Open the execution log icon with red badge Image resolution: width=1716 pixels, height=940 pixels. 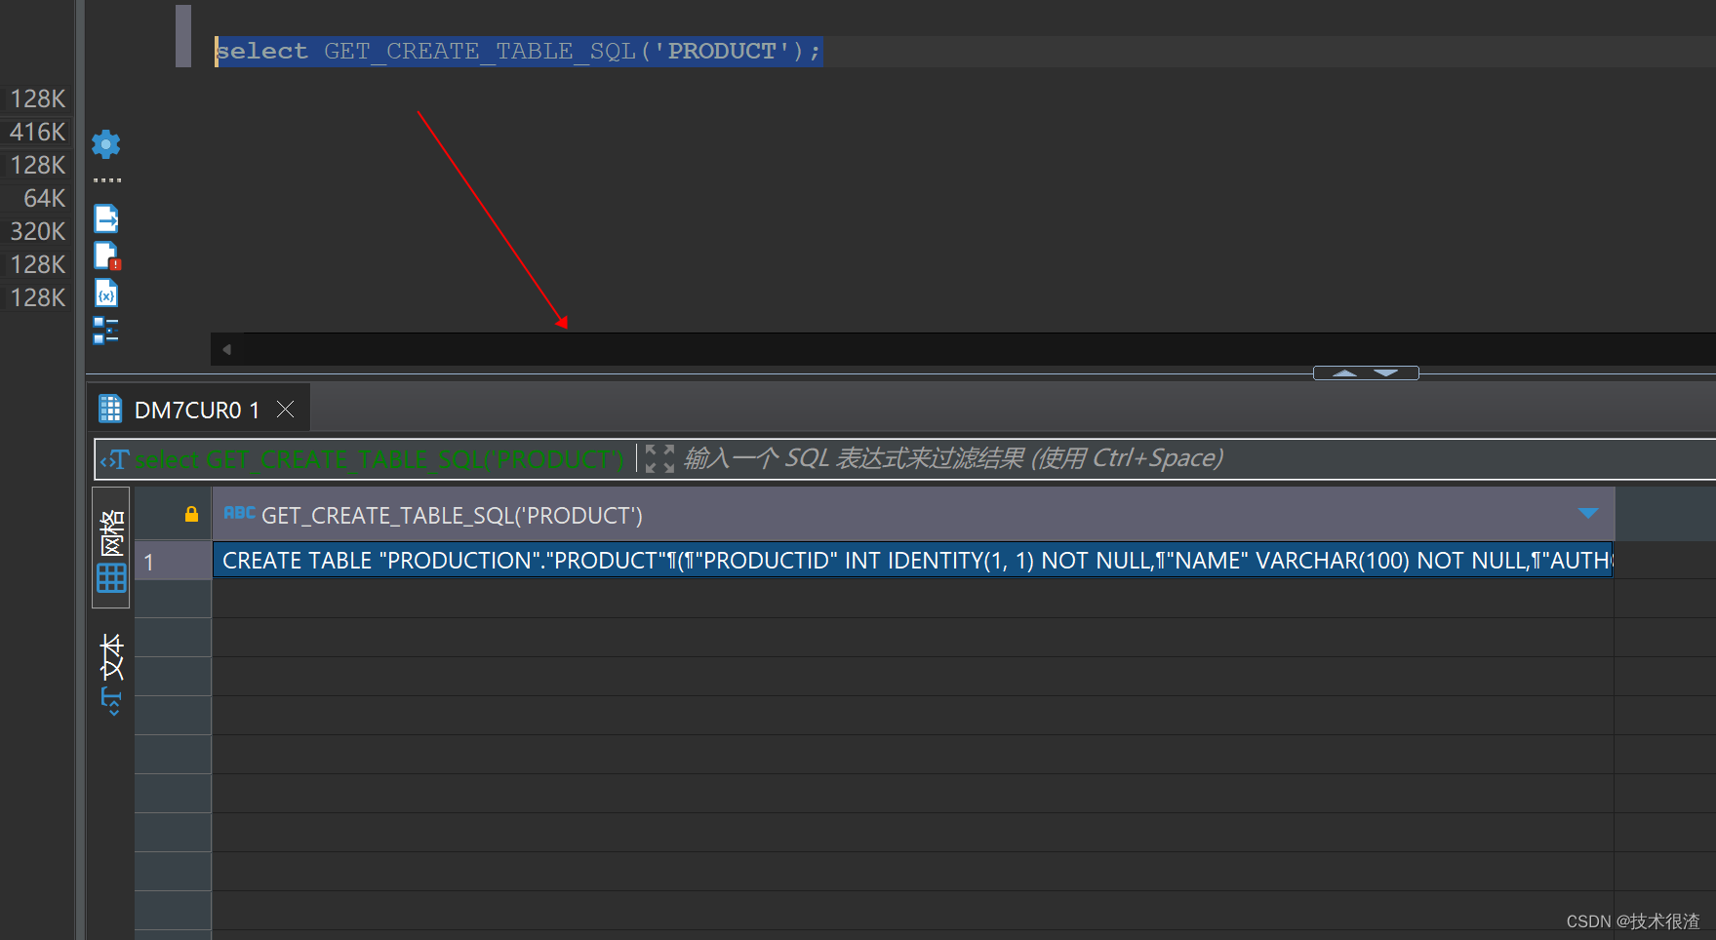pyautogui.click(x=106, y=256)
